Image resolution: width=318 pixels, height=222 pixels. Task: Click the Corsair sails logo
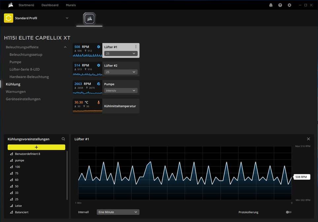coord(11,5)
